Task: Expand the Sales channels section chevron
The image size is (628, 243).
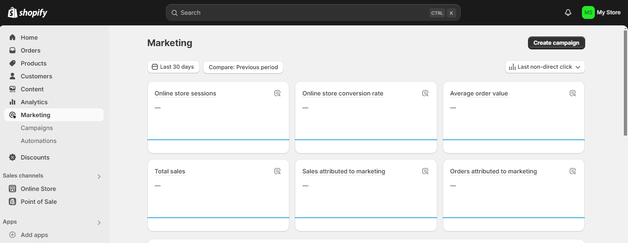Action: coord(99,176)
